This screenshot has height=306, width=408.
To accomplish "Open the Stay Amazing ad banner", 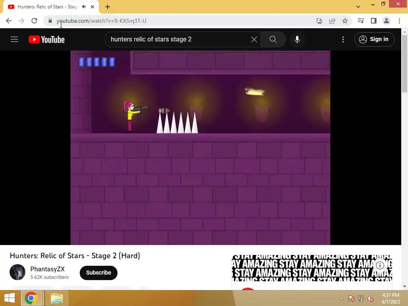I will pos(312,268).
